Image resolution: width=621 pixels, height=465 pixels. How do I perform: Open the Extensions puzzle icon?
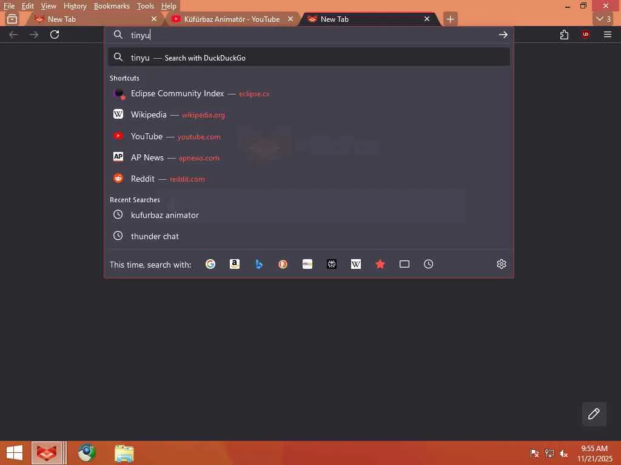(x=565, y=35)
